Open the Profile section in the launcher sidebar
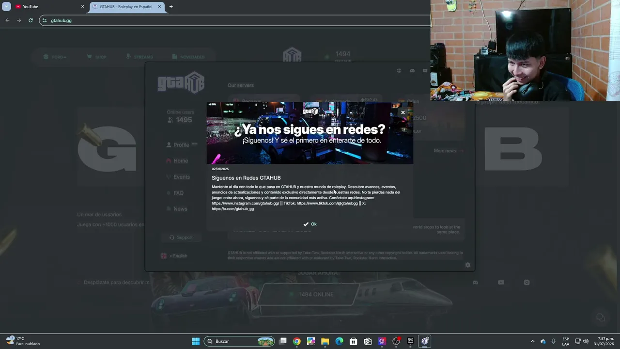620x349 pixels. (x=181, y=145)
